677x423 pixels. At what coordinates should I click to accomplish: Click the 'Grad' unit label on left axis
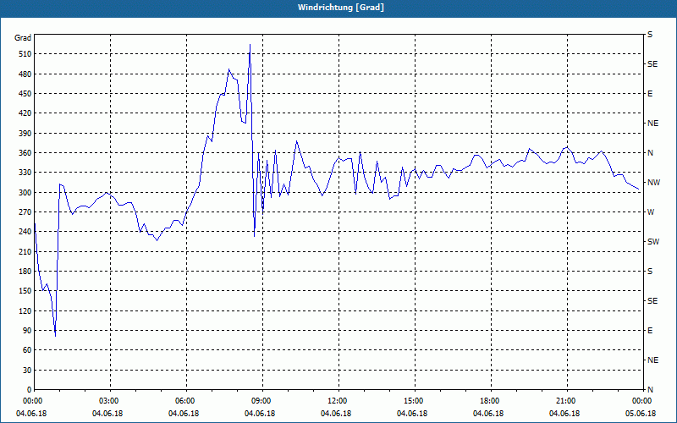[23, 38]
